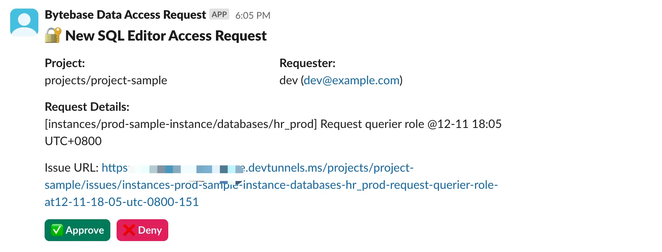The width and height of the screenshot is (662, 252).
Task: Deny the SQL Editor access request
Action: pyautogui.click(x=142, y=230)
